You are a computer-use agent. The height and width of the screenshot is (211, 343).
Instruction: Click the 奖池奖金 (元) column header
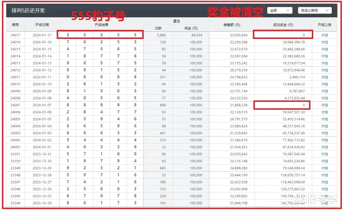283,25
